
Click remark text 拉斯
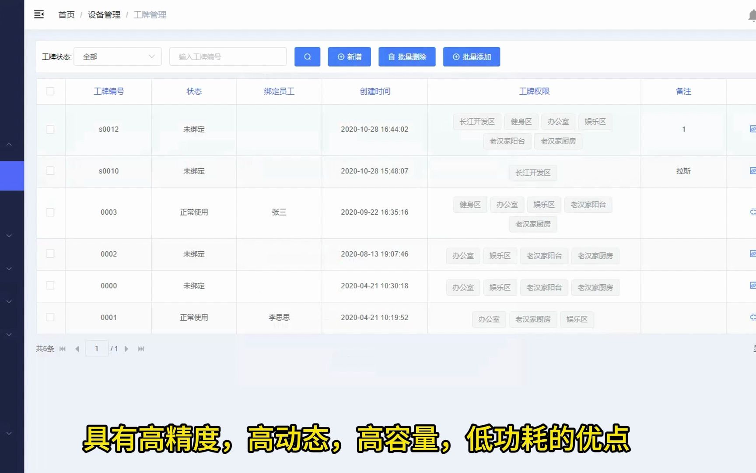tap(683, 171)
